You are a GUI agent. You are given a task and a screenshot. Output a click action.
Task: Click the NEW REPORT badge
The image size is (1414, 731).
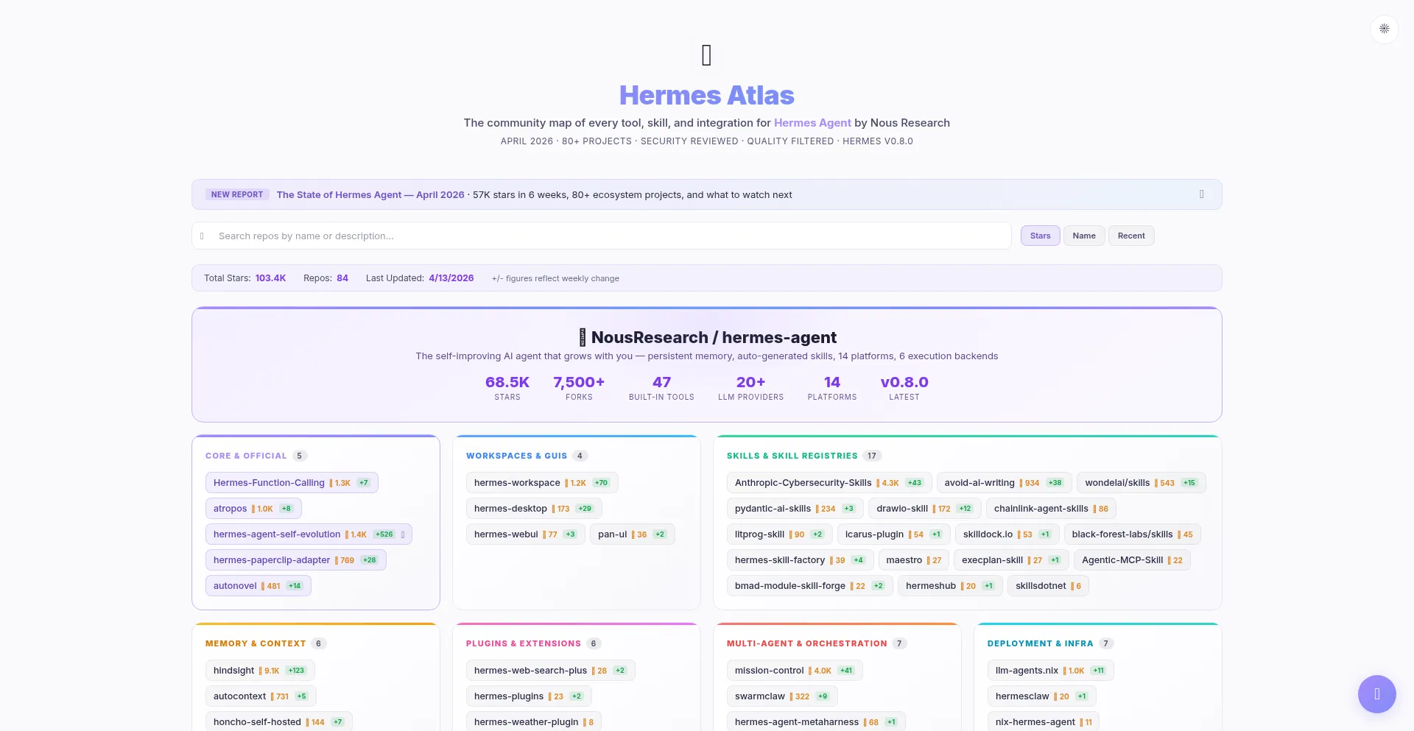237,194
